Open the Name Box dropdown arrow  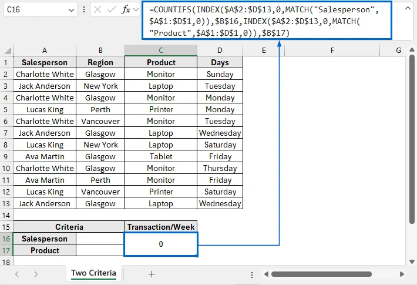[71, 10]
